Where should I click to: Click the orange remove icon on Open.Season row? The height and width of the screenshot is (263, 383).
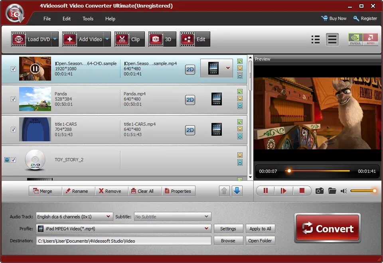coord(240,68)
